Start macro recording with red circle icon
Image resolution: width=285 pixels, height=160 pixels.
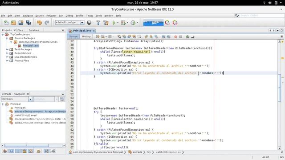coord(175,37)
